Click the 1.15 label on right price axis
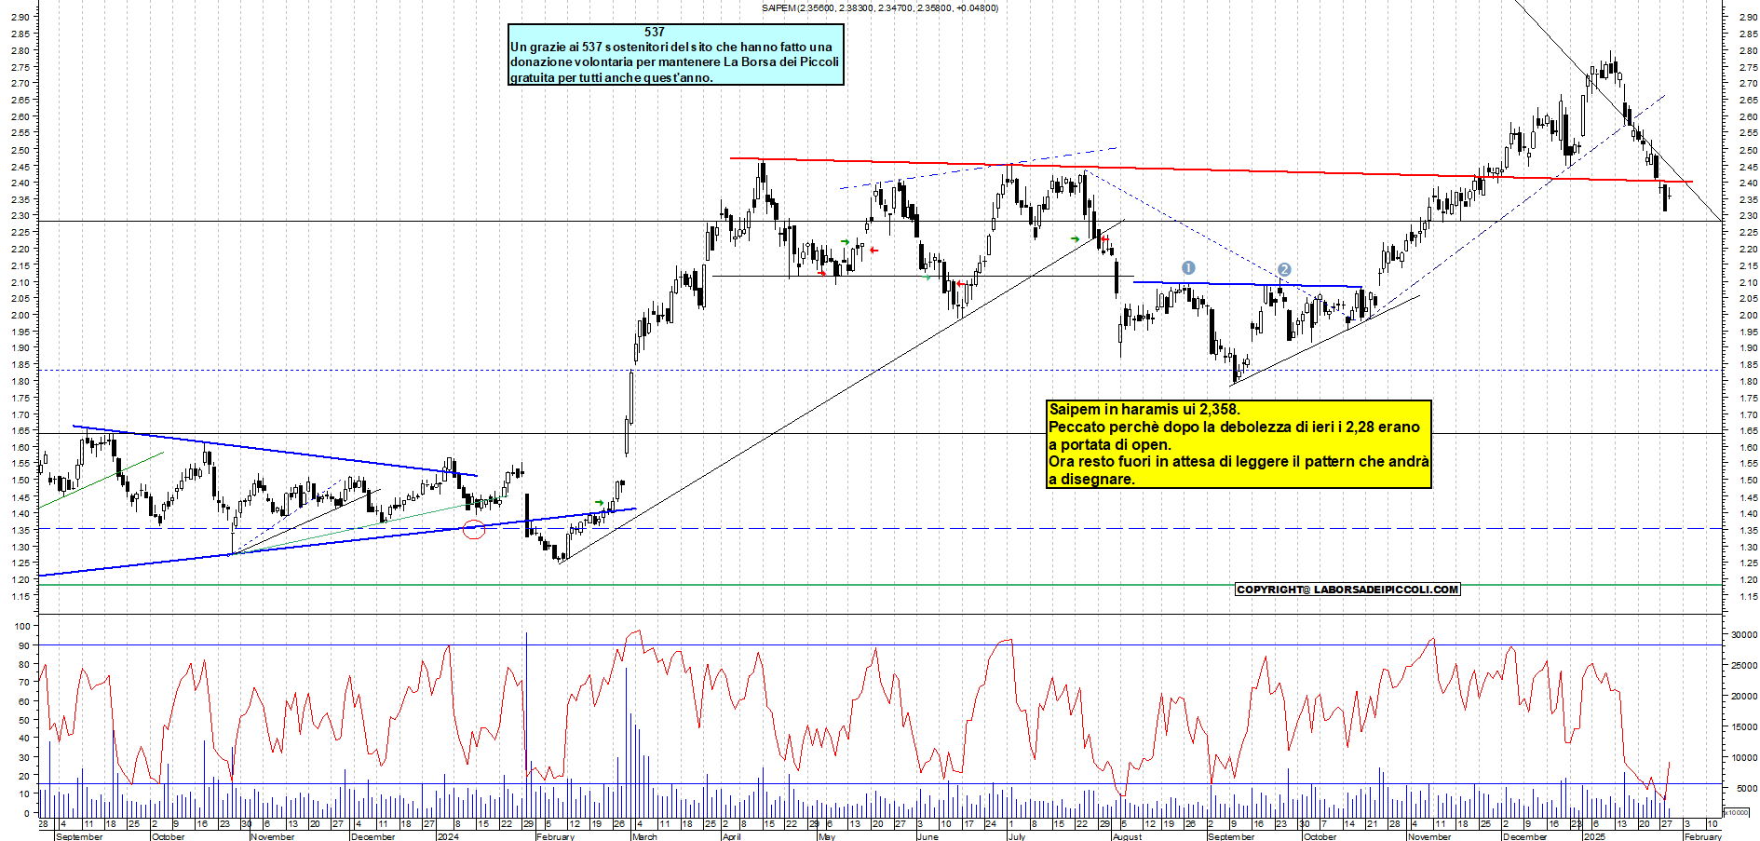The height and width of the screenshot is (841, 1760). click(1748, 596)
